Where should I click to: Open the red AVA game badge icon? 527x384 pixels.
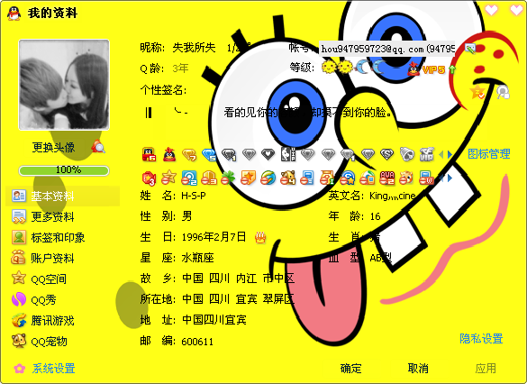pyautogui.click(x=387, y=178)
